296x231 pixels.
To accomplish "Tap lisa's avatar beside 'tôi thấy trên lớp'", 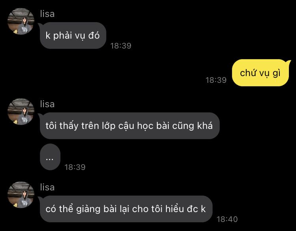I will [21, 112].
